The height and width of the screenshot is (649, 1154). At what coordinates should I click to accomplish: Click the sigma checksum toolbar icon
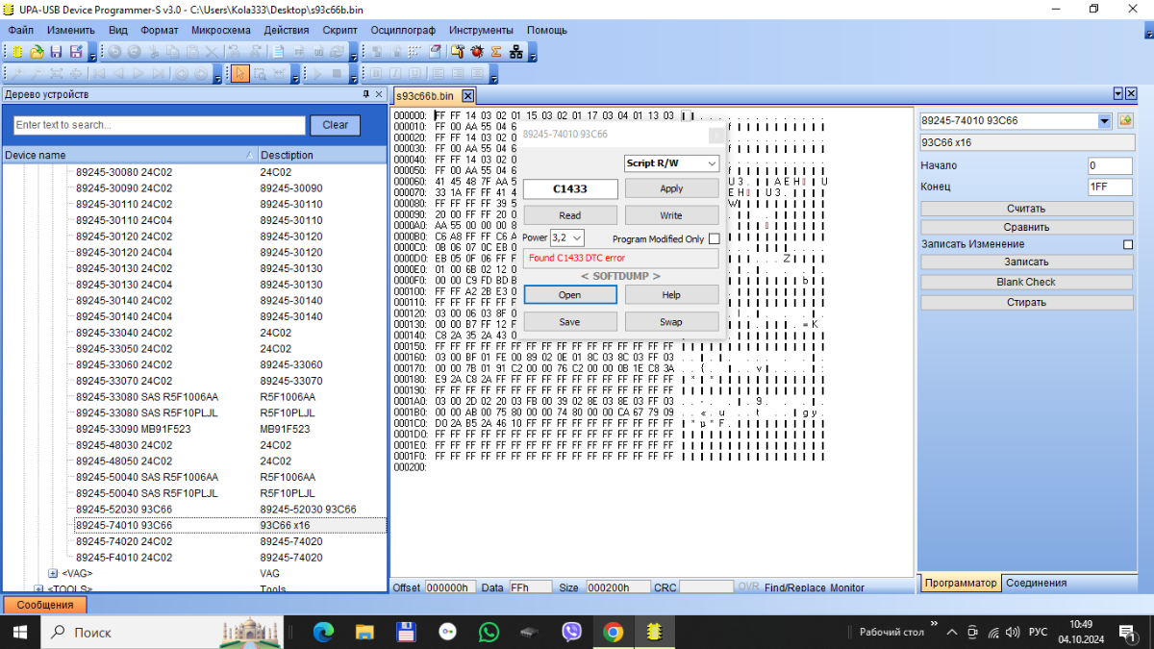coord(496,52)
